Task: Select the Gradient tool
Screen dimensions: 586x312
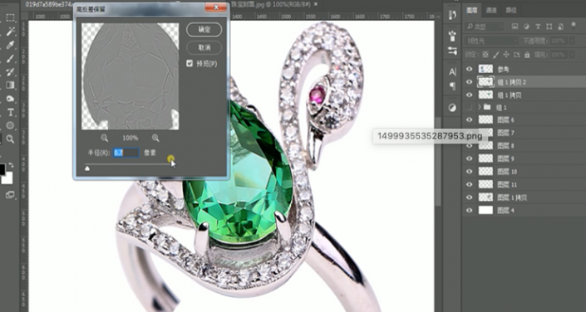Action: point(10,85)
